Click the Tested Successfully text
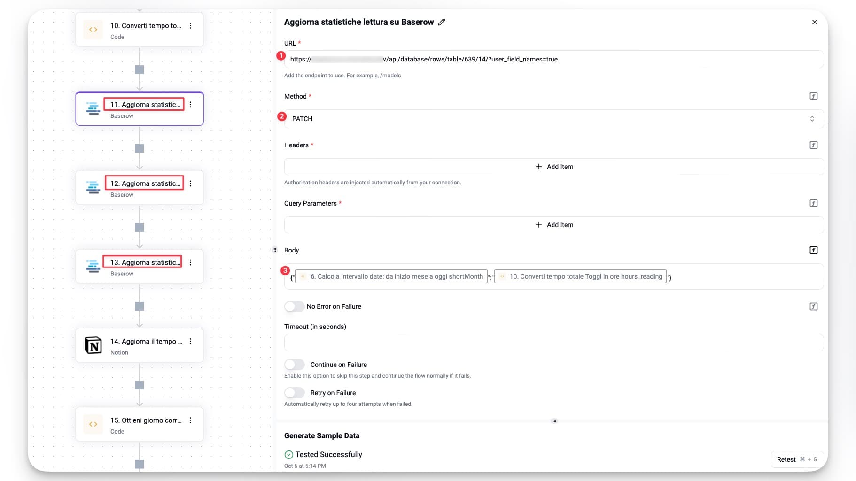The width and height of the screenshot is (856, 481). (329, 454)
